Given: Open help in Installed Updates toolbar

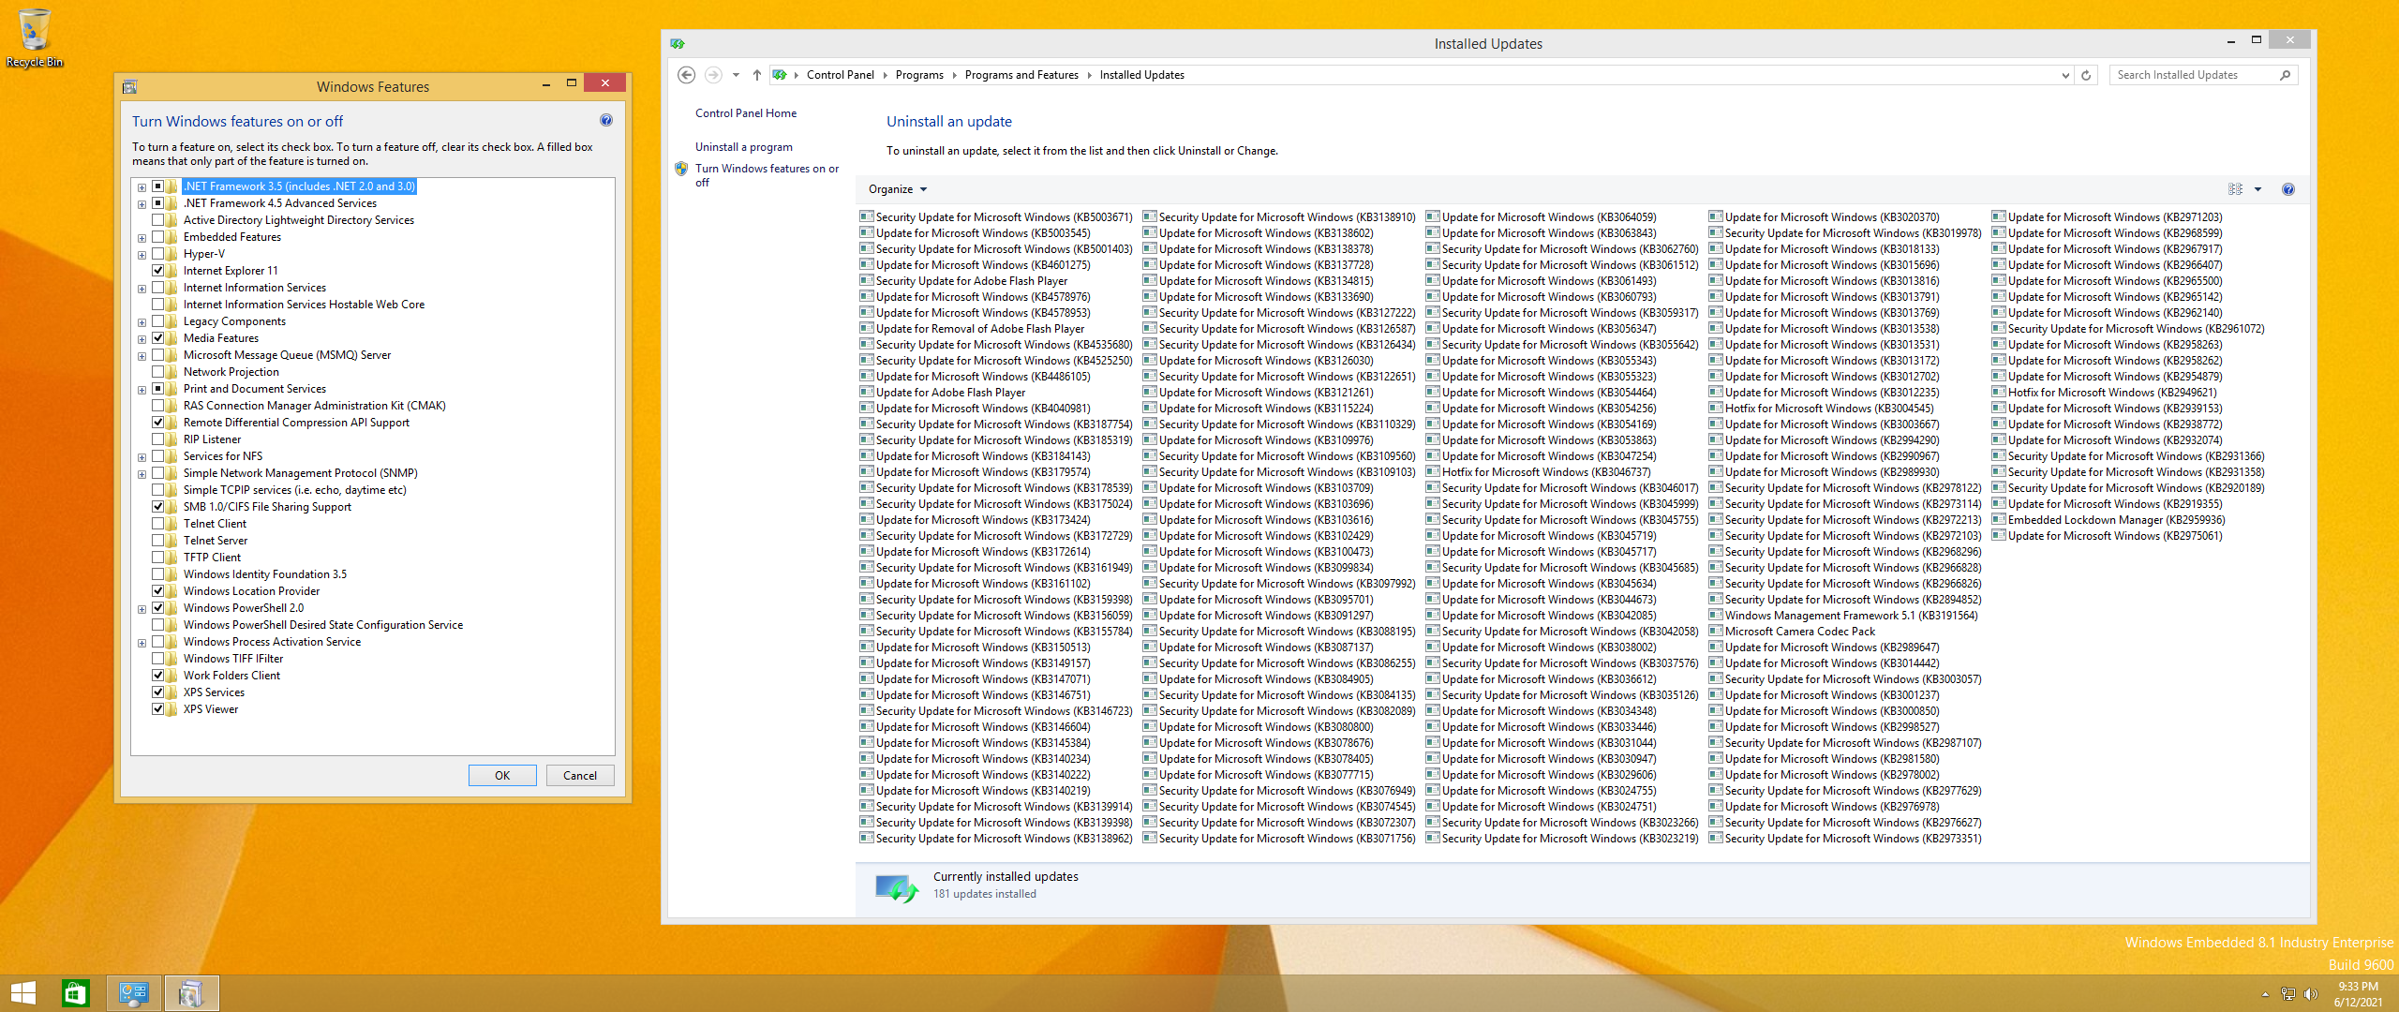Looking at the screenshot, I should [x=2288, y=189].
